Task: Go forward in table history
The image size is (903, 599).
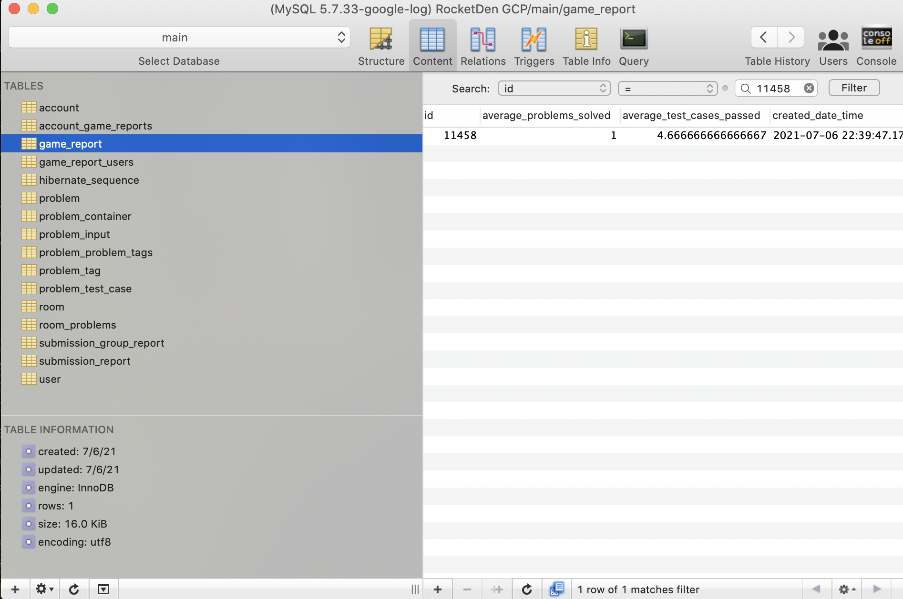Action: [x=791, y=37]
